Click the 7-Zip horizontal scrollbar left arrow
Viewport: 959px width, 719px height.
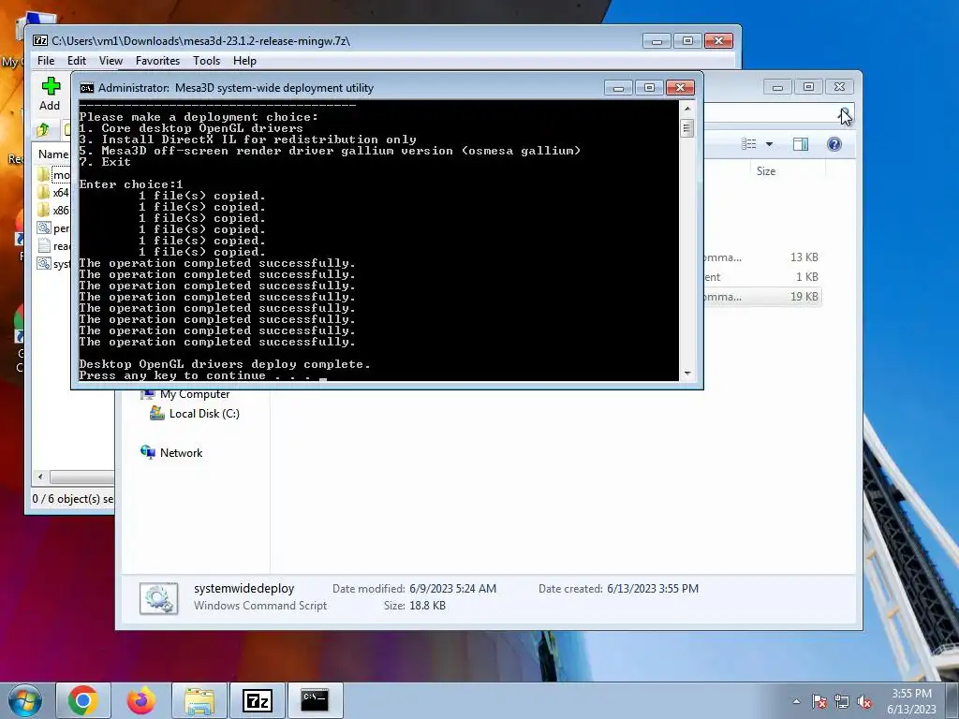tap(40, 477)
